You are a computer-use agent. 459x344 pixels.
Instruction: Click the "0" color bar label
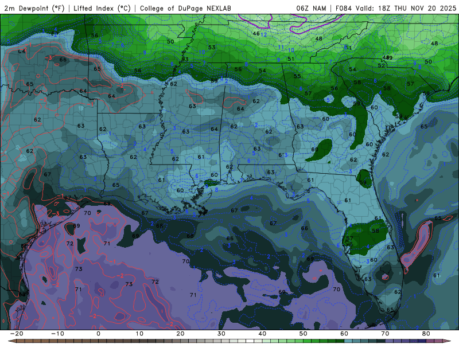(x=98, y=334)
